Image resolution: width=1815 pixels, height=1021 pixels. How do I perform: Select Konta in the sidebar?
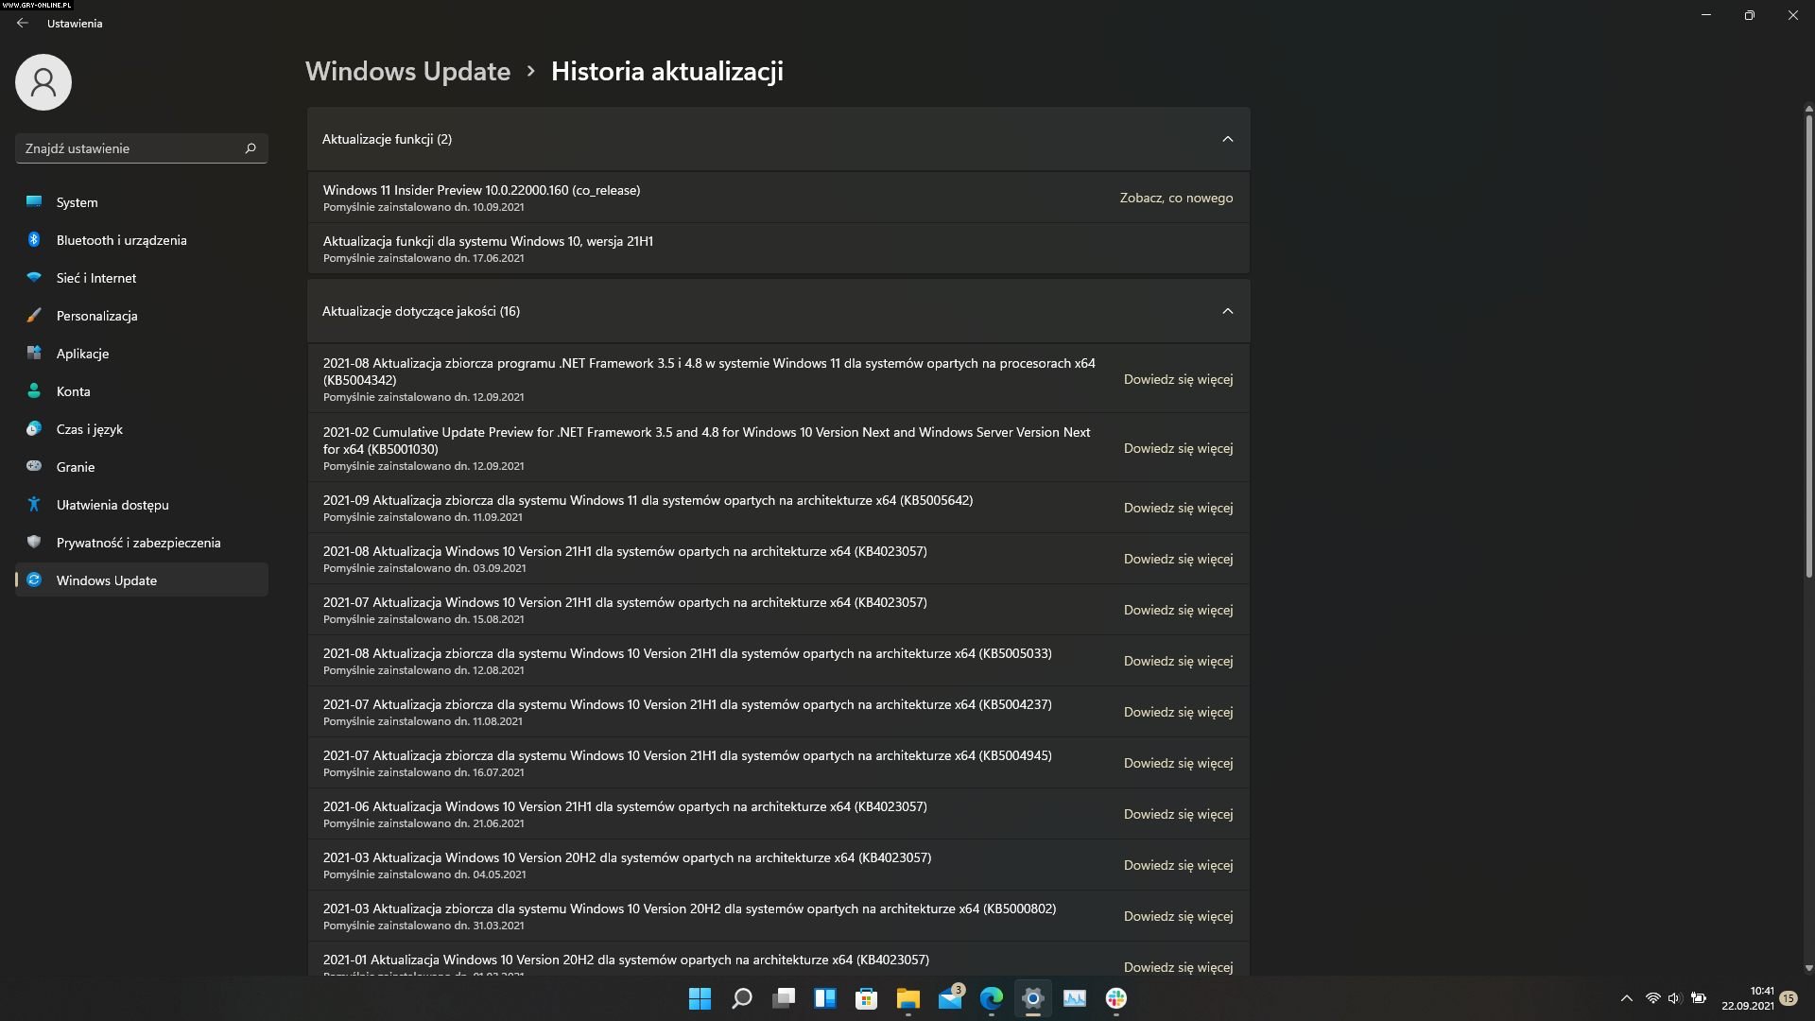(73, 391)
